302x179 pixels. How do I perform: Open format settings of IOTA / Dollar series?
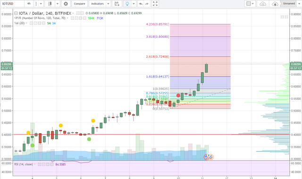(x=82, y=13)
